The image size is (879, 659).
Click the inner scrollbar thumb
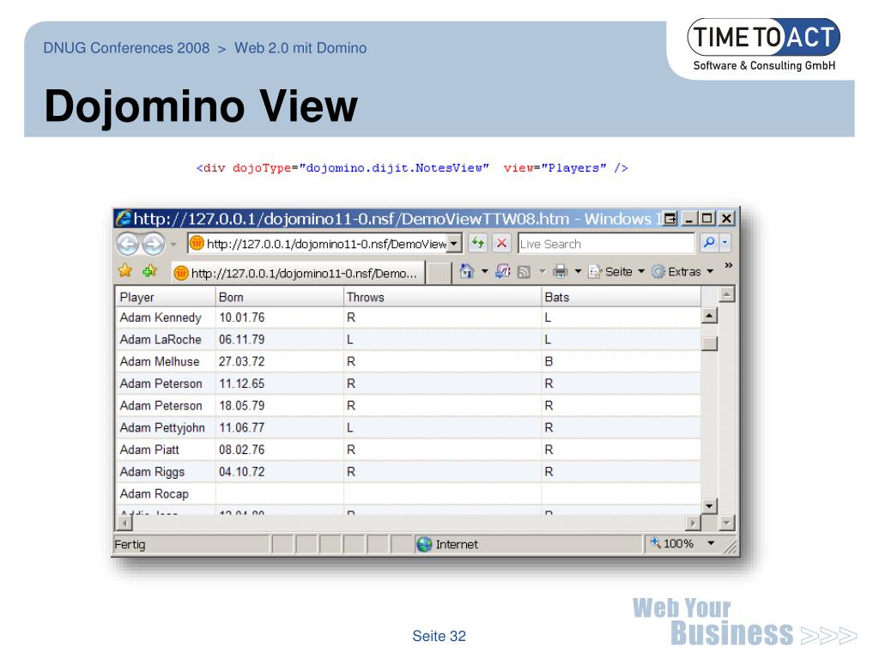click(x=709, y=343)
